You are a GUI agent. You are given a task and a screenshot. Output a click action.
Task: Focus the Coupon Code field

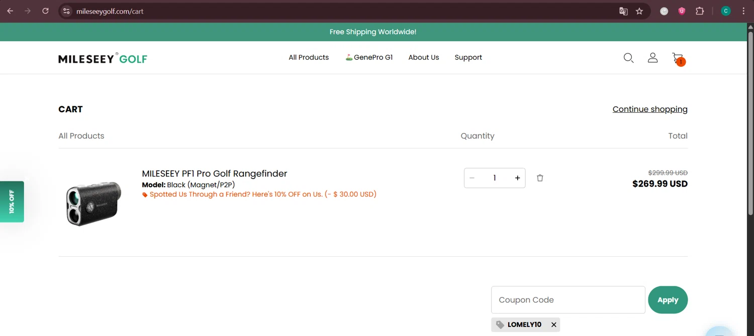(568, 300)
